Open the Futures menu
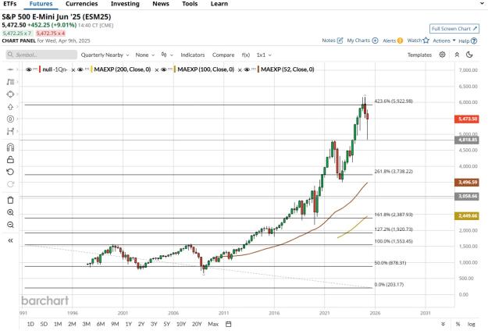488x334 pixels. click(x=41, y=4)
